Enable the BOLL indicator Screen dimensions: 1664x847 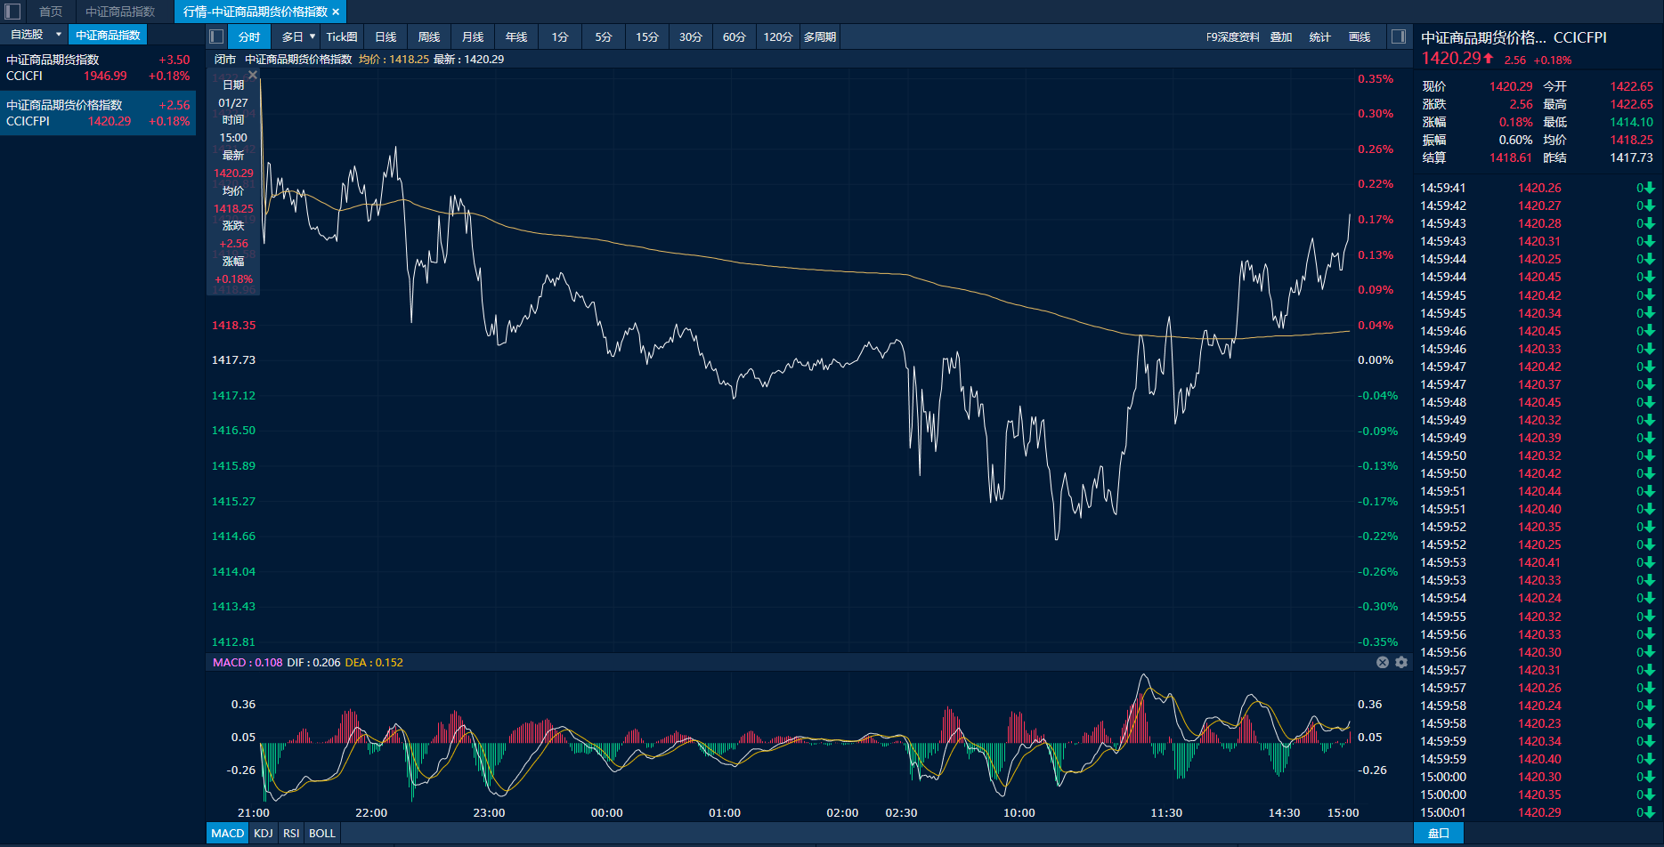click(322, 833)
